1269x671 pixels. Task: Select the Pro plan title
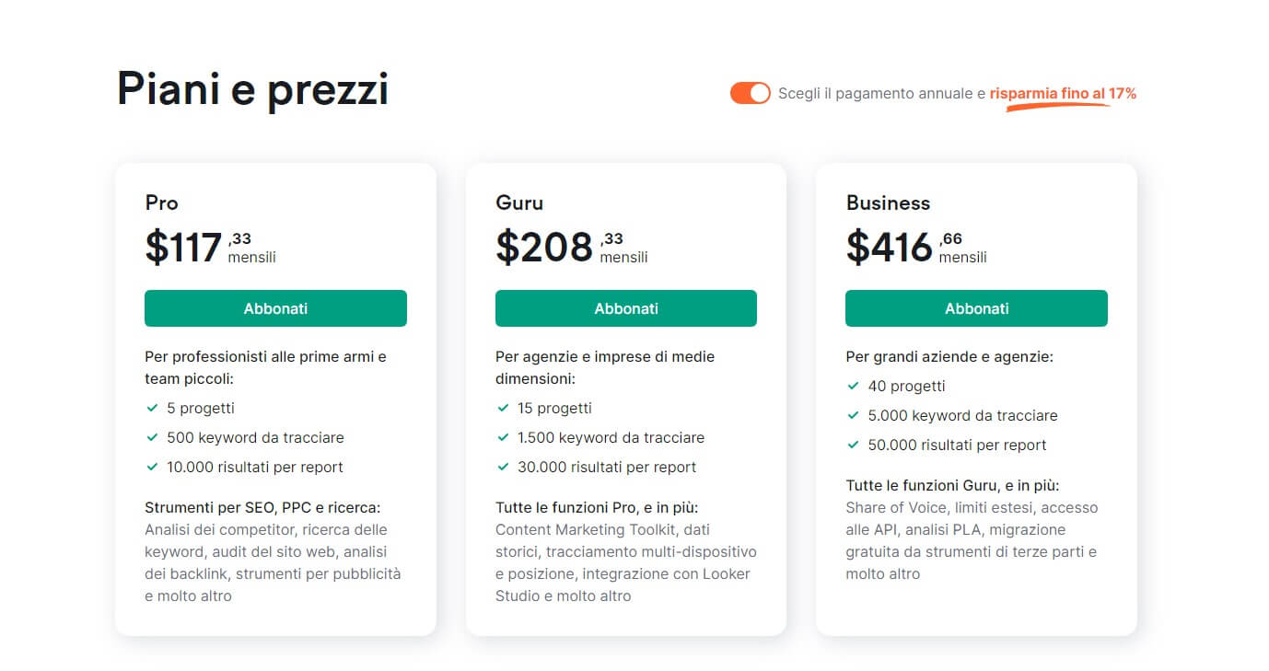coord(161,202)
